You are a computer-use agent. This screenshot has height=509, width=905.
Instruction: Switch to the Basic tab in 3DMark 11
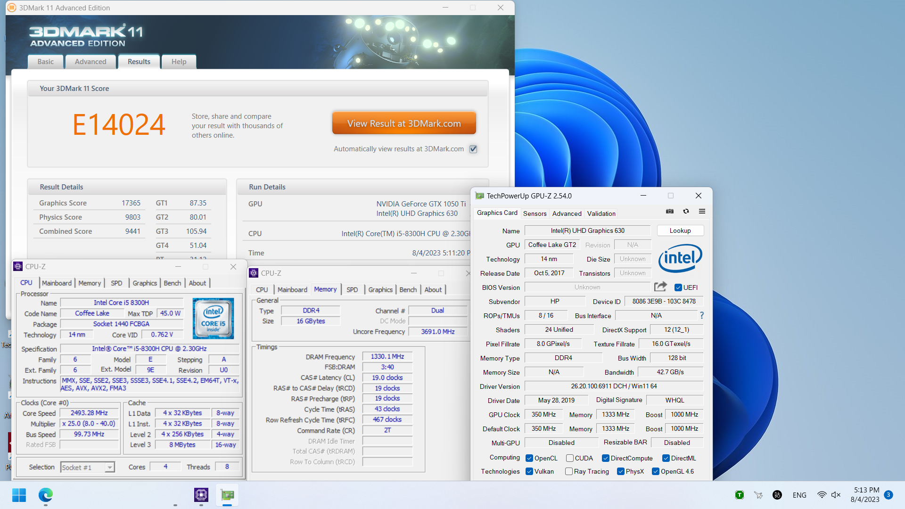click(46, 62)
